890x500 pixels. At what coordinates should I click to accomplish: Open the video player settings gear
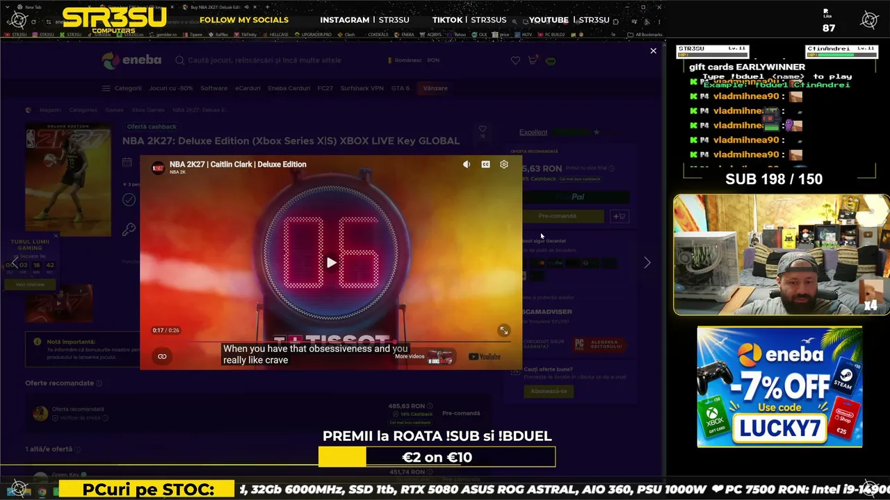click(x=504, y=165)
